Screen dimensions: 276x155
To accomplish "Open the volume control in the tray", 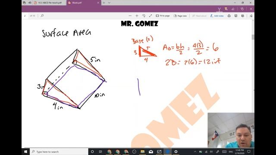I will (x=211, y=152).
